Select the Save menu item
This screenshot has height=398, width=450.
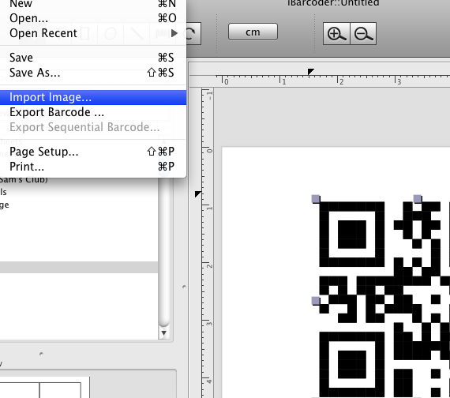(93, 58)
